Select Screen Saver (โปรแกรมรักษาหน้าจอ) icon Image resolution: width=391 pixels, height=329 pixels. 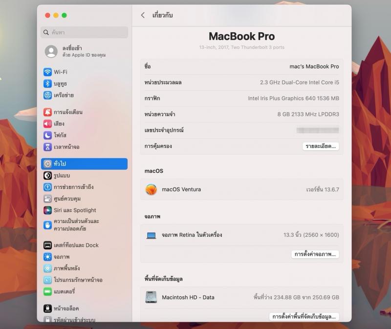(x=47, y=280)
